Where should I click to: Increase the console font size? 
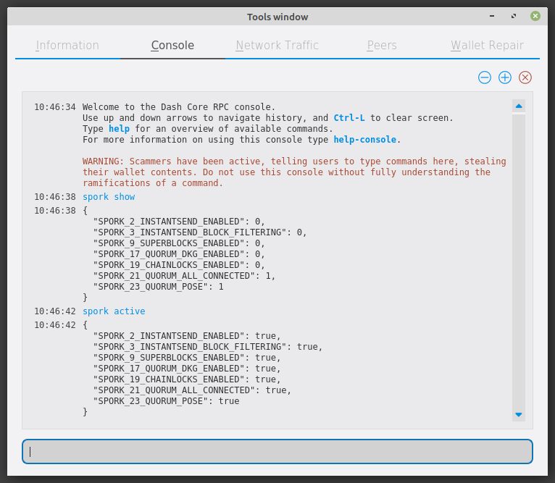505,77
